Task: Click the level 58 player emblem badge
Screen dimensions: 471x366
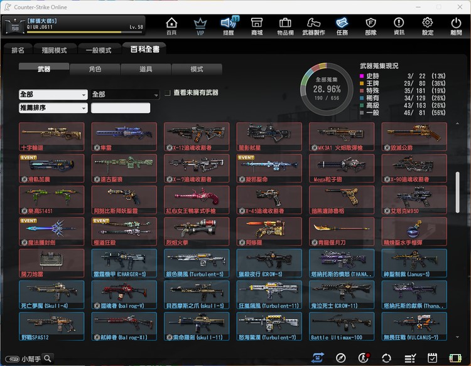Action: tap(15, 26)
